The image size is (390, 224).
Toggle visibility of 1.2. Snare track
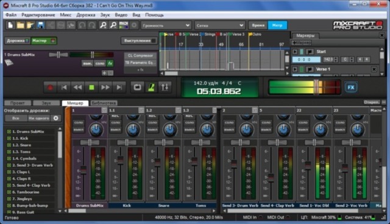pos(9,145)
